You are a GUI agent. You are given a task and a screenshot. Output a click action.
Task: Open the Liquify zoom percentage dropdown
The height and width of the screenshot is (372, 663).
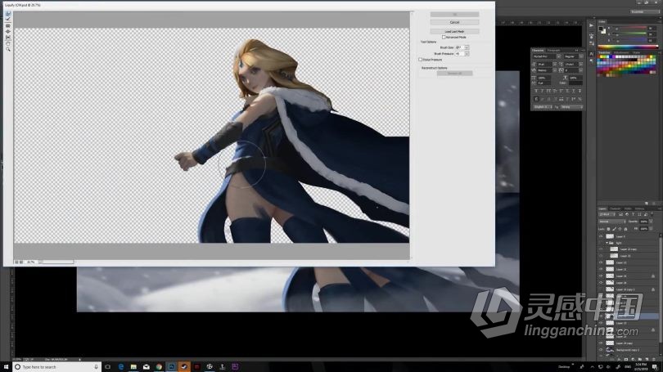(x=40, y=262)
